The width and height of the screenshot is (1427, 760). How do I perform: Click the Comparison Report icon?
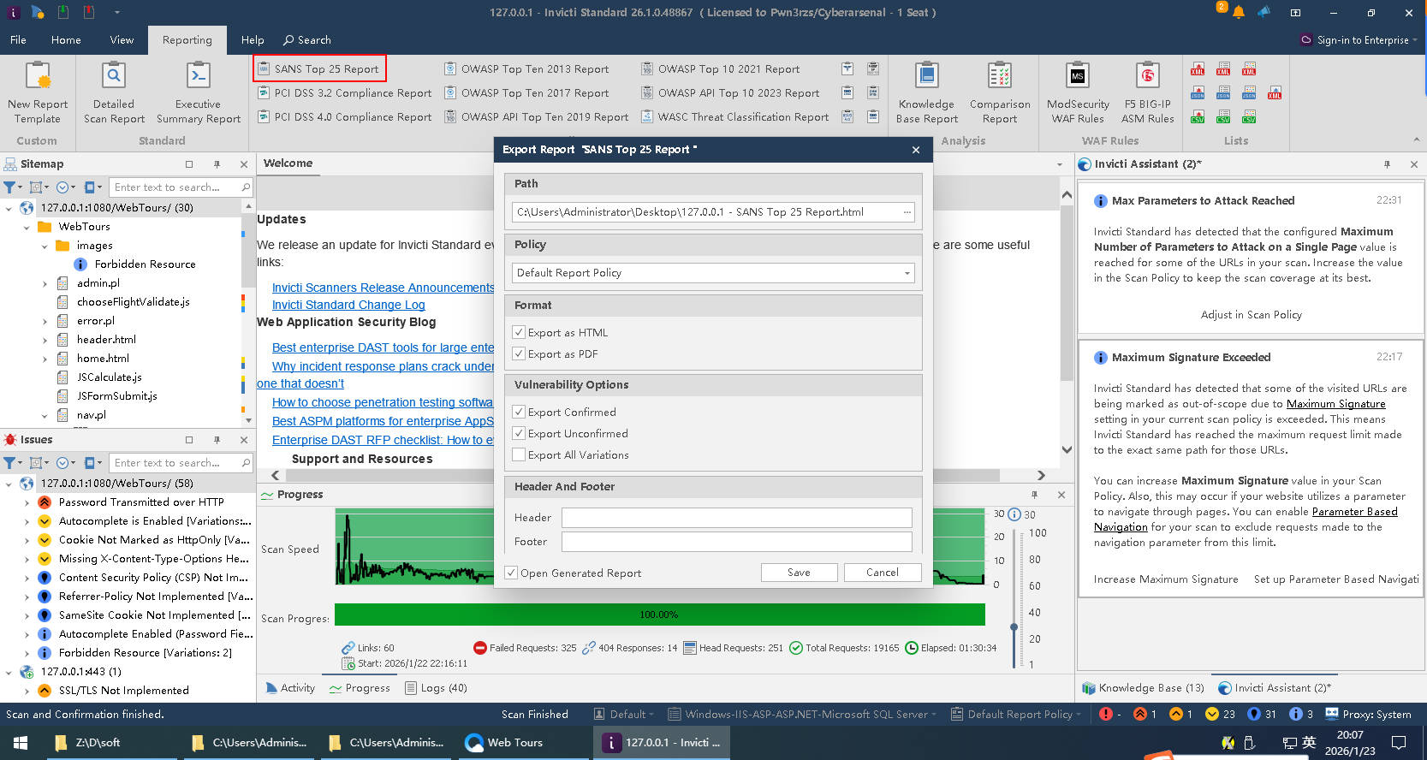999,77
